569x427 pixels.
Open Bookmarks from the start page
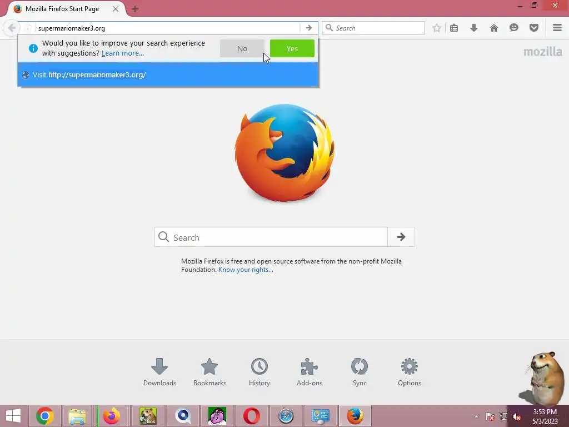pyautogui.click(x=209, y=372)
